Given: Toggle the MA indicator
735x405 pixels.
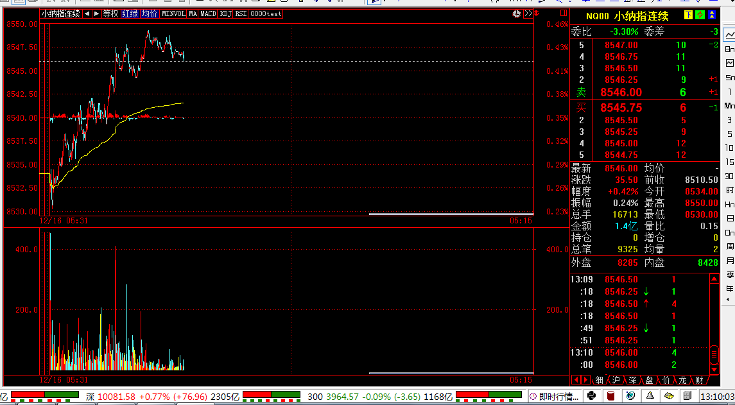Looking at the screenshot, I should 193,14.
